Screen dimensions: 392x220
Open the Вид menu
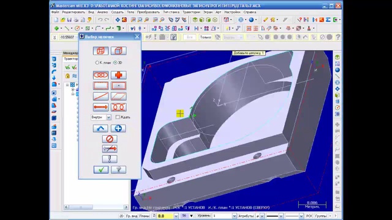(91, 12)
